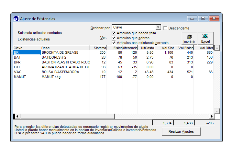Click the Val Fisico total 1,488
The height and width of the screenshot is (157, 232).
click(184, 123)
